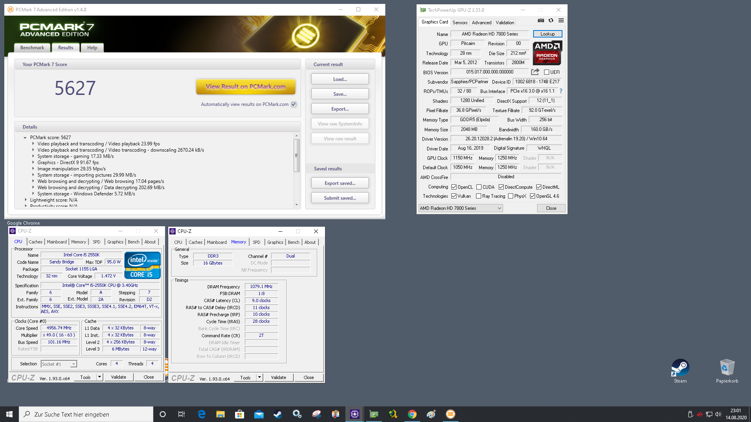Image resolution: width=751 pixels, height=422 pixels.
Task: Expand the System storage - gaming detail row
Action: pyautogui.click(x=33, y=156)
